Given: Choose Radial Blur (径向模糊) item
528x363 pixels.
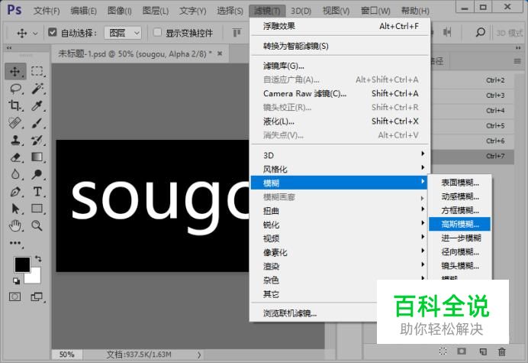Looking at the screenshot, I should [459, 251].
